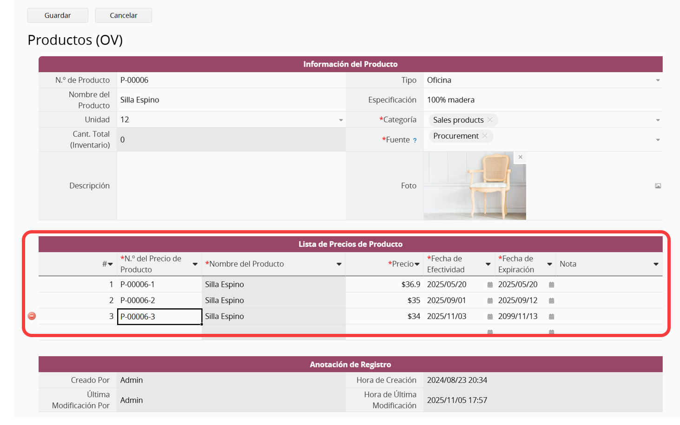Open calendar for row 1 effective date
680x425 pixels.
(x=490, y=285)
